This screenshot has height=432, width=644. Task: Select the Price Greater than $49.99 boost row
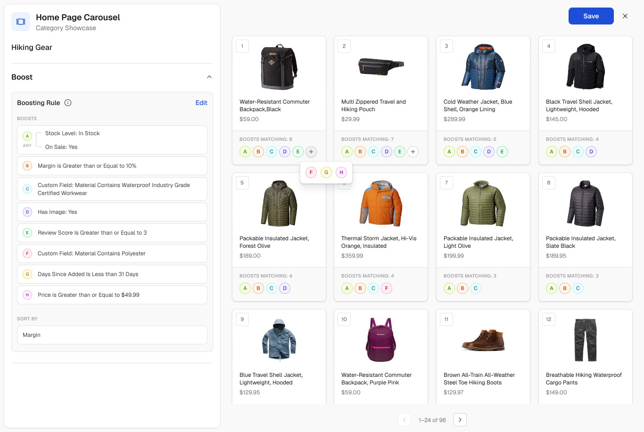pyautogui.click(x=112, y=295)
